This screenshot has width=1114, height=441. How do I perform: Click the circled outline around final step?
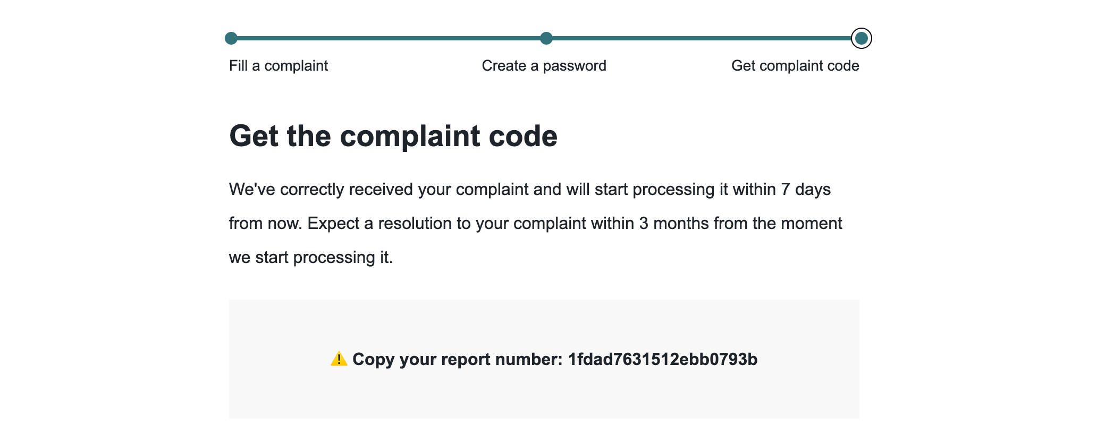click(x=862, y=38)
